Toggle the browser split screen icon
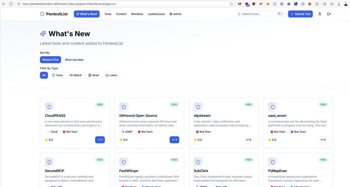Image resolution: width=350 pixels, height=187 pixels. (325, 4)
